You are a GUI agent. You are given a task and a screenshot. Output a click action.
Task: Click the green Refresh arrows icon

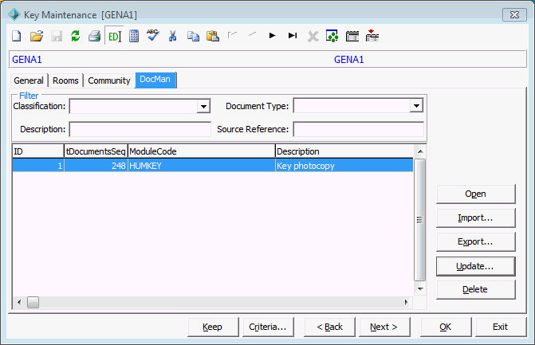[x=76, y=36]
